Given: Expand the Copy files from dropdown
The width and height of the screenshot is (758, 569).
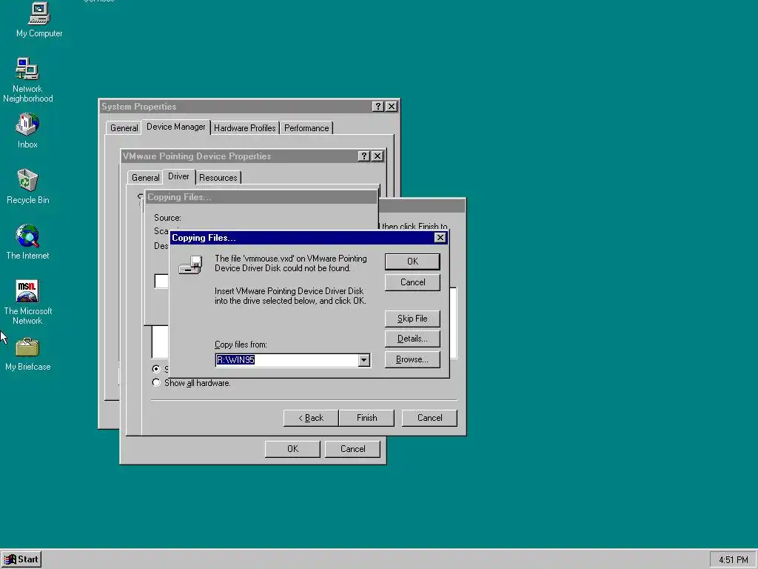Looking at the screenshot, I should 364,360.
